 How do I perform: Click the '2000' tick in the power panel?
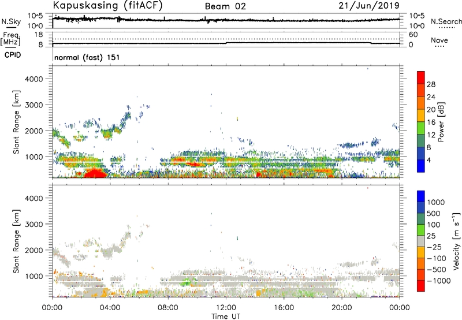pyautogui.click(x=34, y=131)
